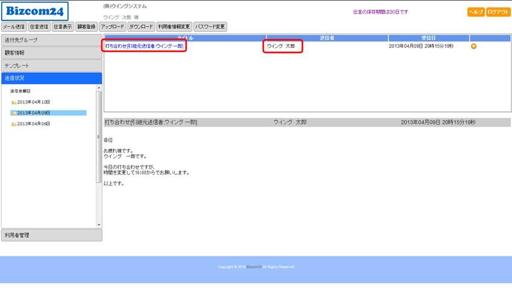Go to 伝言送信 page
This screenshot has width=512, height=298.
39,26
